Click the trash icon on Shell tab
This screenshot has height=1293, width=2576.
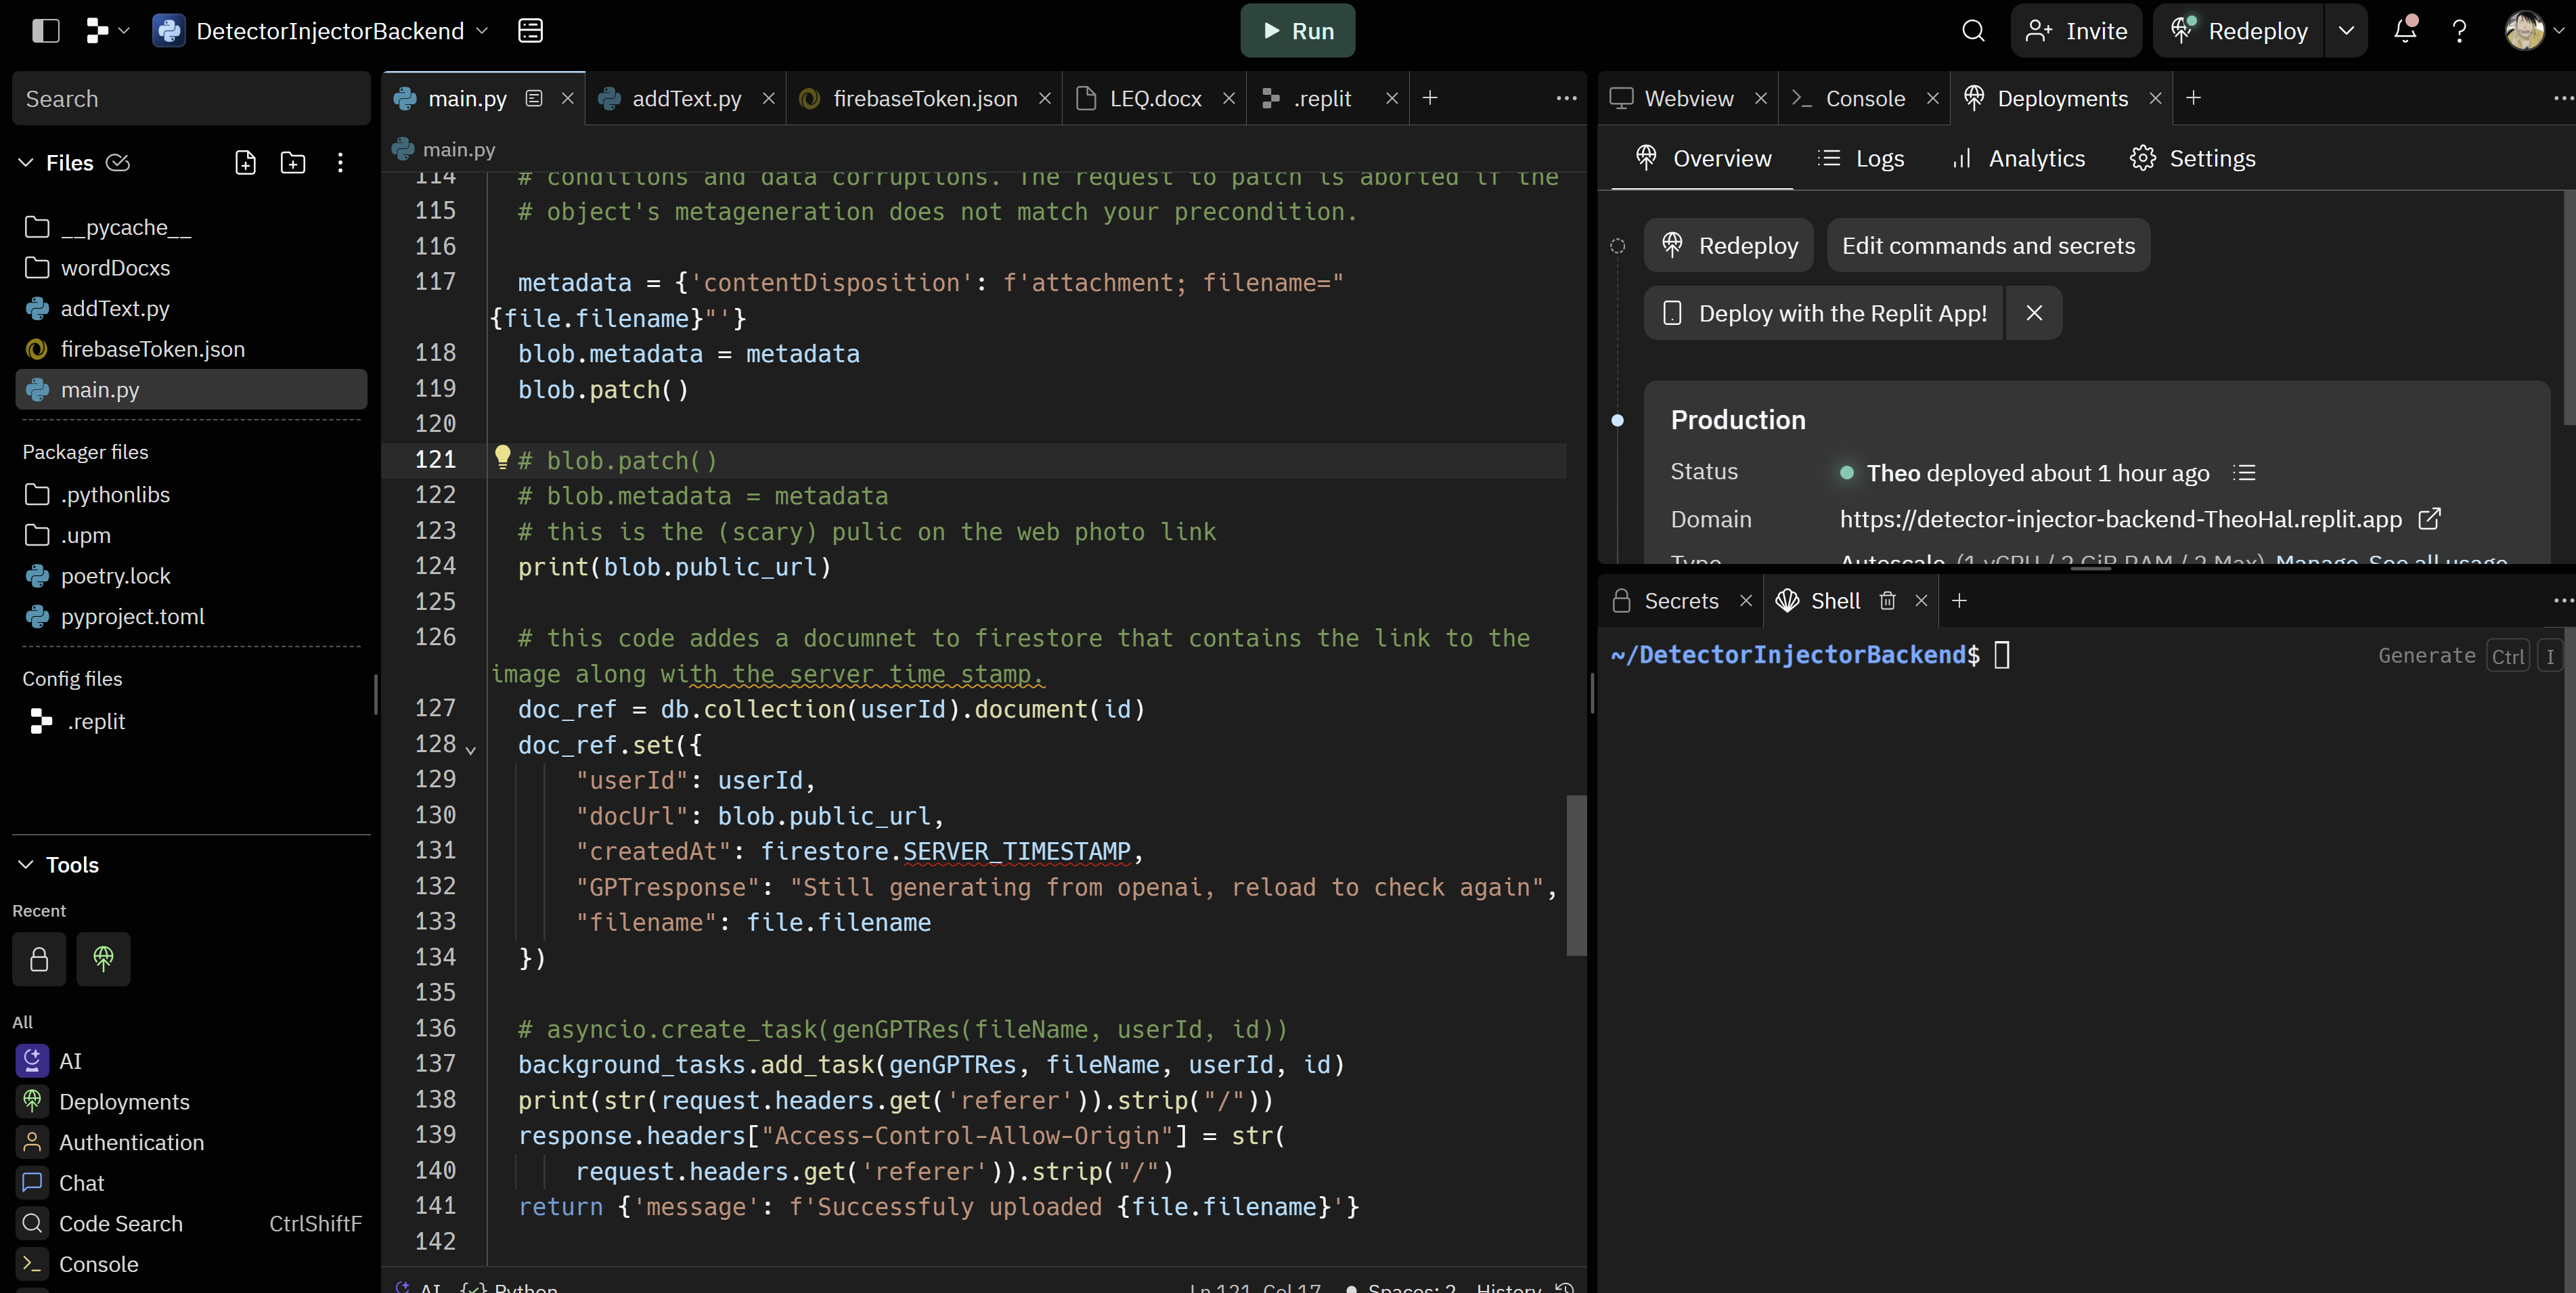coord(1887,601)
